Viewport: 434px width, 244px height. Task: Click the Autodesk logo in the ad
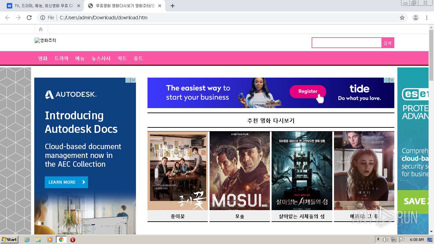pyautogui.click(x=71, y=95)
